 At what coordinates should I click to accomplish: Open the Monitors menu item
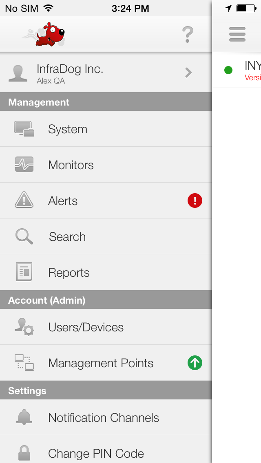106,165
